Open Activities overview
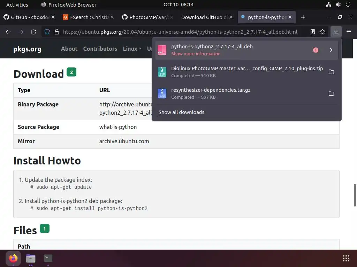The height and width of the screenshot is (267, 357). tap(17, 5)
